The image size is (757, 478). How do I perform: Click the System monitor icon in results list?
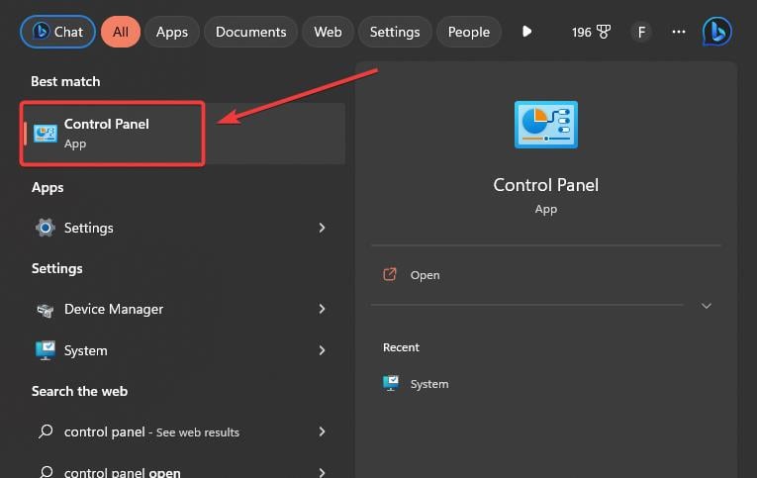[x=46, y=350]
